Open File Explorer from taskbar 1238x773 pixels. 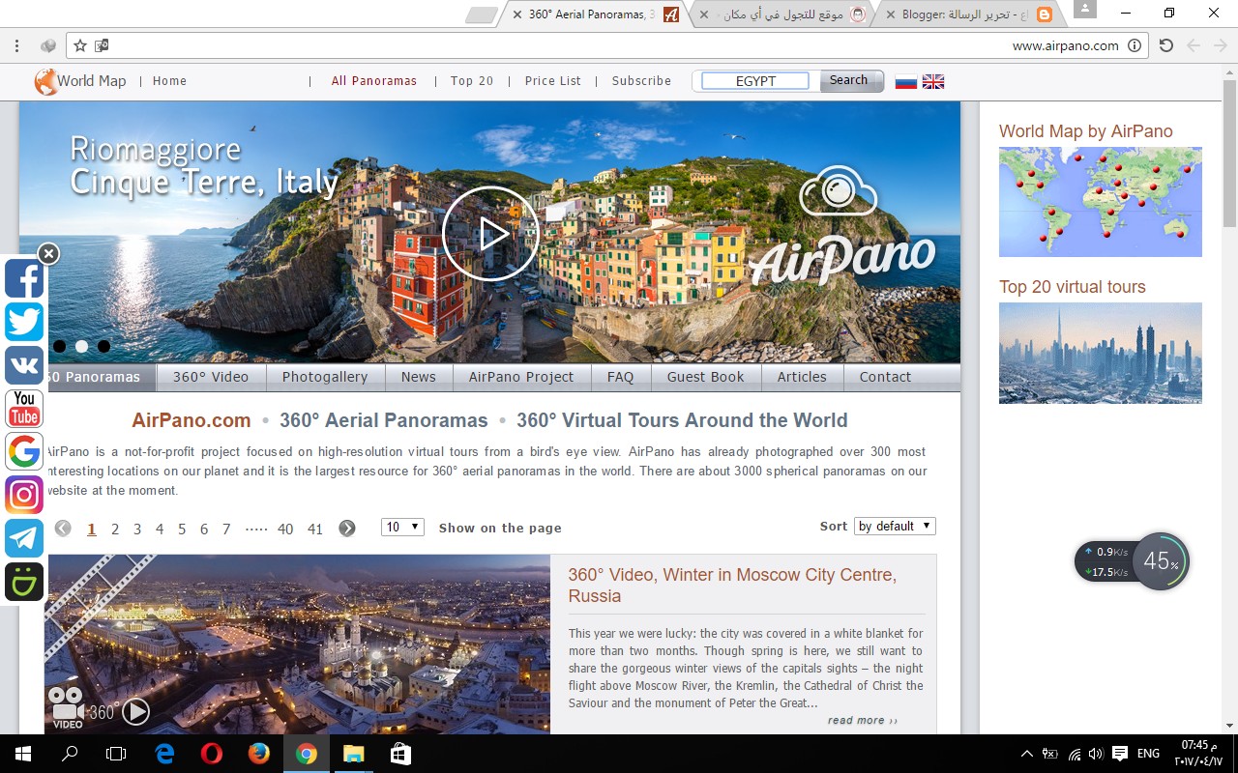[353, 754]
